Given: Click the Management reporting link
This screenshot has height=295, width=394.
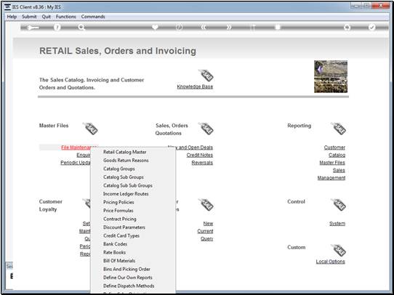Looking at the screenshot, I should tap(331, 178).
